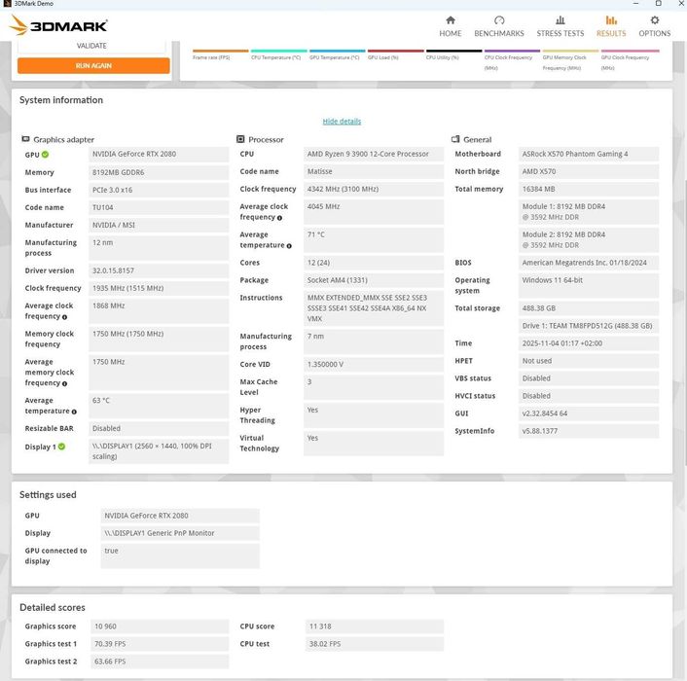Show info for GPU average clock frequency

[64, 317]
